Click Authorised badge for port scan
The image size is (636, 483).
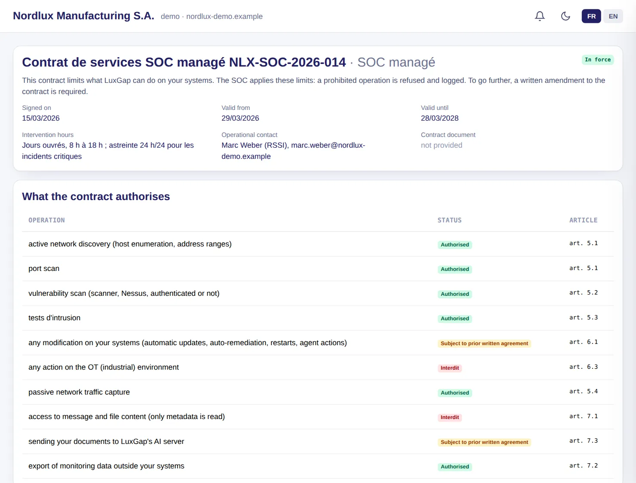(x=455, y=269)
